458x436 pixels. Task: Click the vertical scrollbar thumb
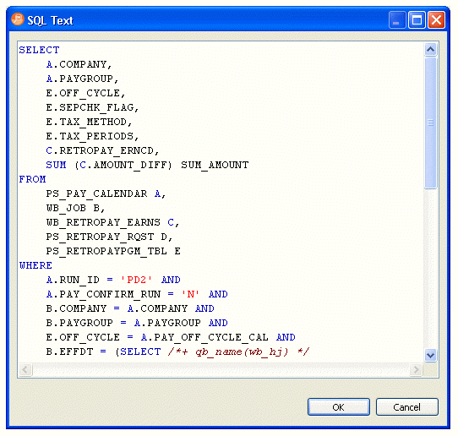(430, 123)
